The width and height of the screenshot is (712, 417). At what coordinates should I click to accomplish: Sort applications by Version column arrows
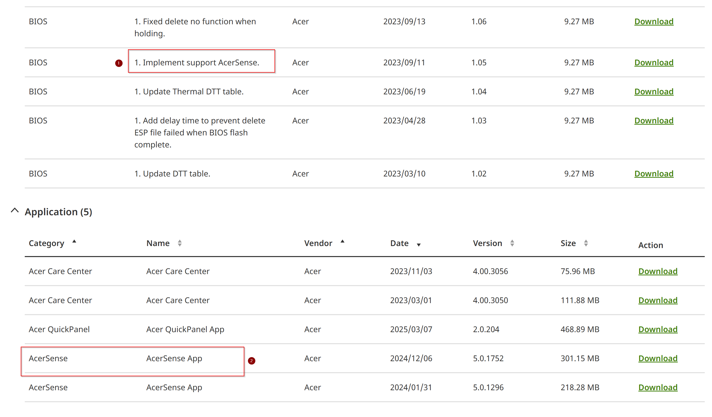pos(512,243)
